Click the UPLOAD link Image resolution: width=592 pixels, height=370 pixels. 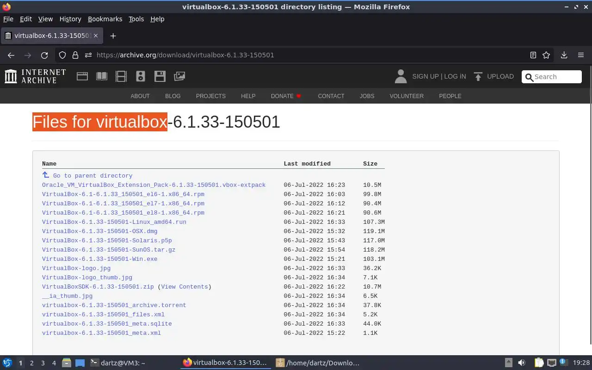(500, 76)
